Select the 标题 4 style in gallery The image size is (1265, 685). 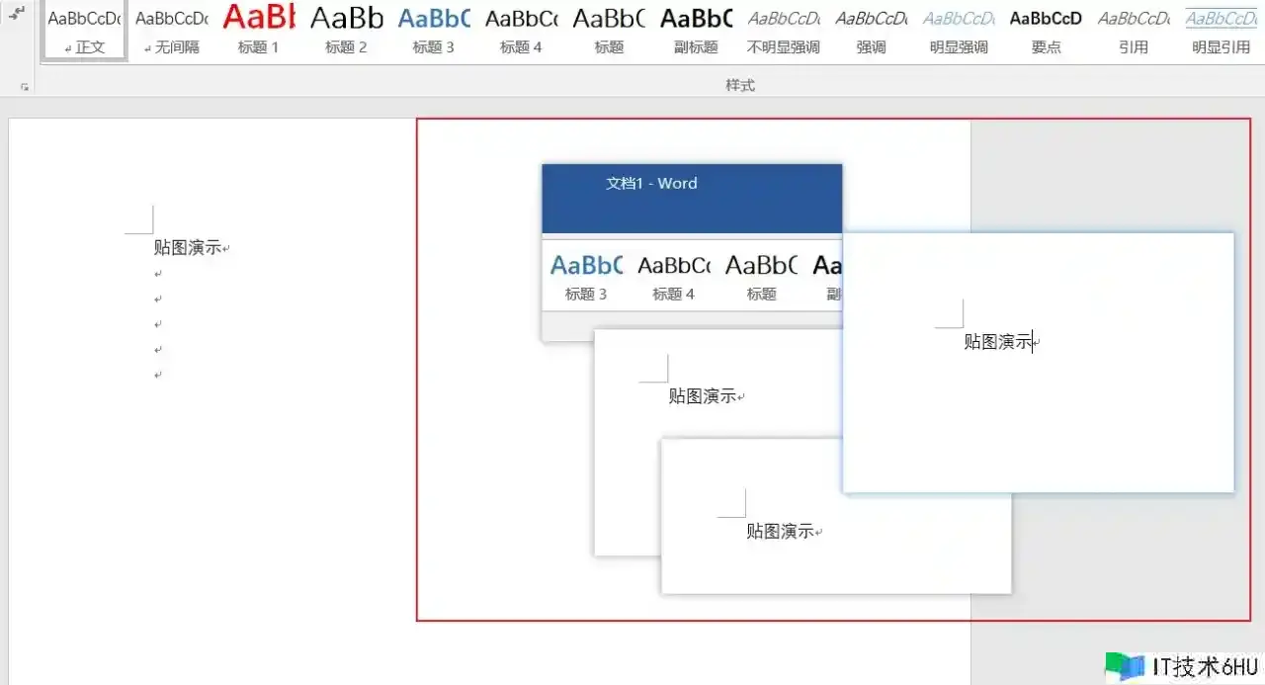[x=521, y=30]
